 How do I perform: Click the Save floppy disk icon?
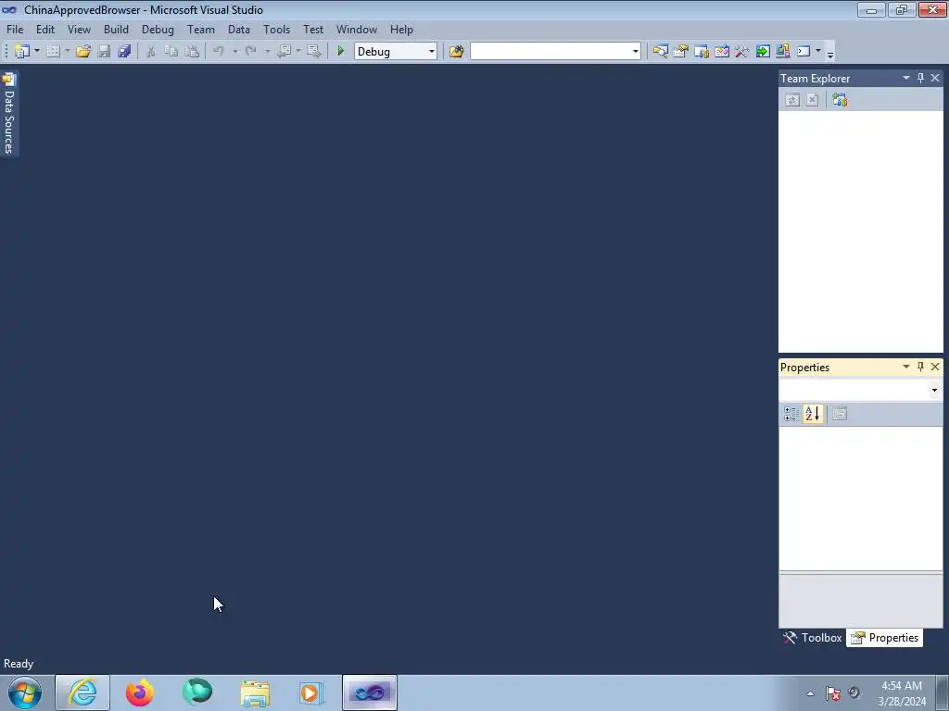point(104,52)
